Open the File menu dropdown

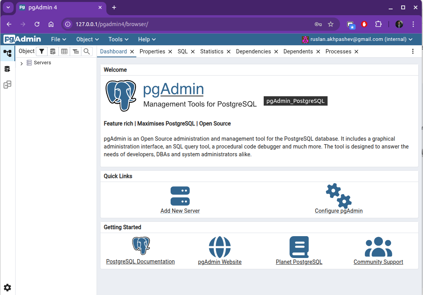pyautogui.click(x=58, y=39)
